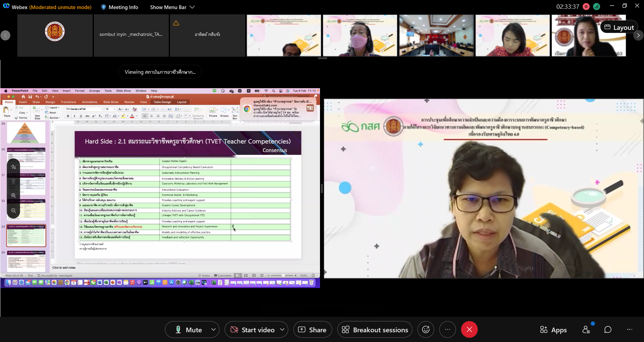Switch to Slide Sorter view
Viewport: 644px width, 342px height.
[x=246, y=276]
